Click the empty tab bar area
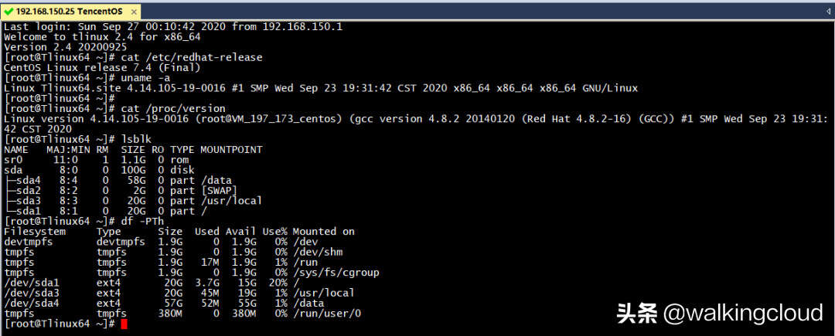Viewport: 835px width, 336px height. (479, 11)
